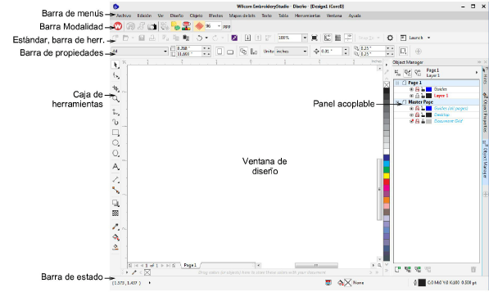Open the Options gear icon
This screenshot has width=489, height=301.
coord(390,38)
